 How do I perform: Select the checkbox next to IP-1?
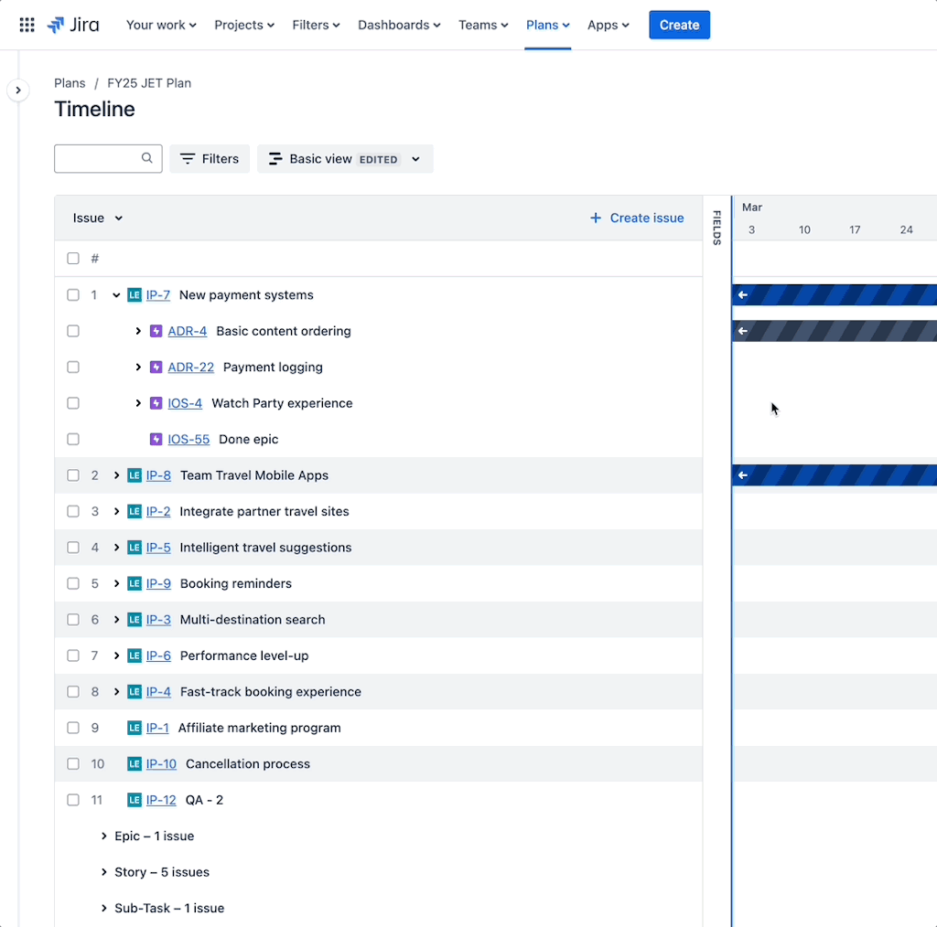pyautogui.click(x=73, y=728)
